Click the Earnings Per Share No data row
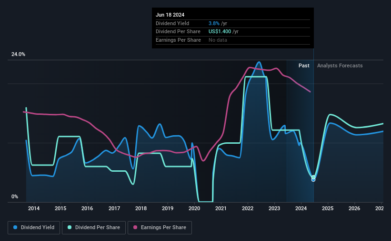 click(x=233, y=40)
